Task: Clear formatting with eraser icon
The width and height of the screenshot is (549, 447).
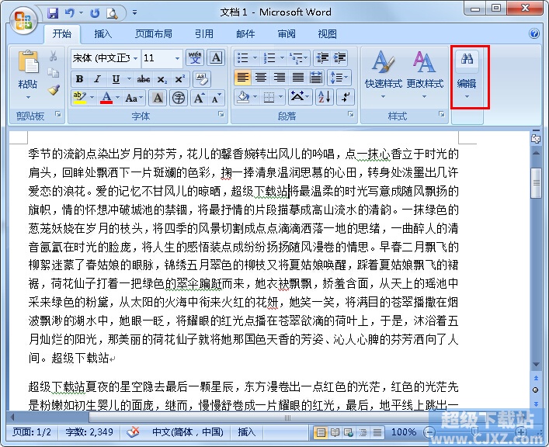Action: coord(202,79)
